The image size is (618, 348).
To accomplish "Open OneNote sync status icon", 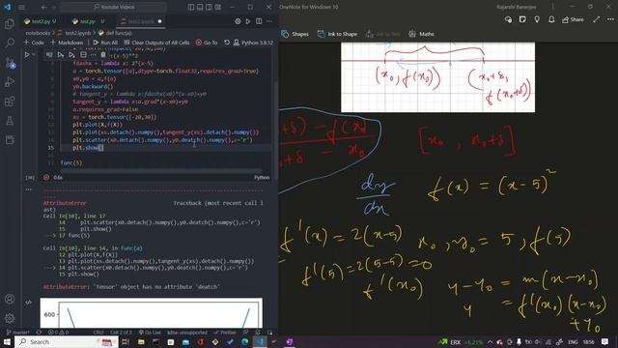I will pyautogui.click(x=509, y=19).
